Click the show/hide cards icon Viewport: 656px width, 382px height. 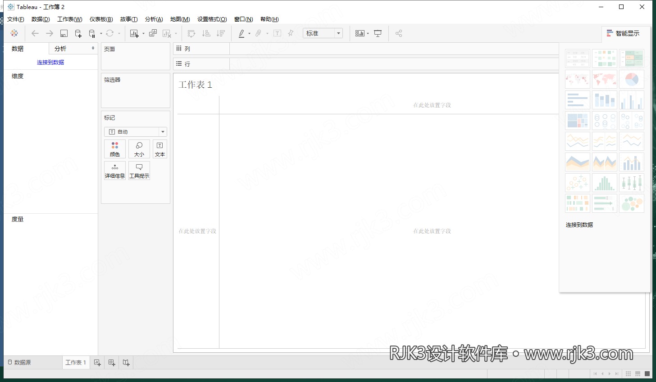pos(360,33)
